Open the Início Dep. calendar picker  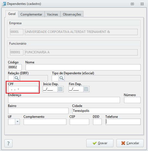[x=60, y=89]
